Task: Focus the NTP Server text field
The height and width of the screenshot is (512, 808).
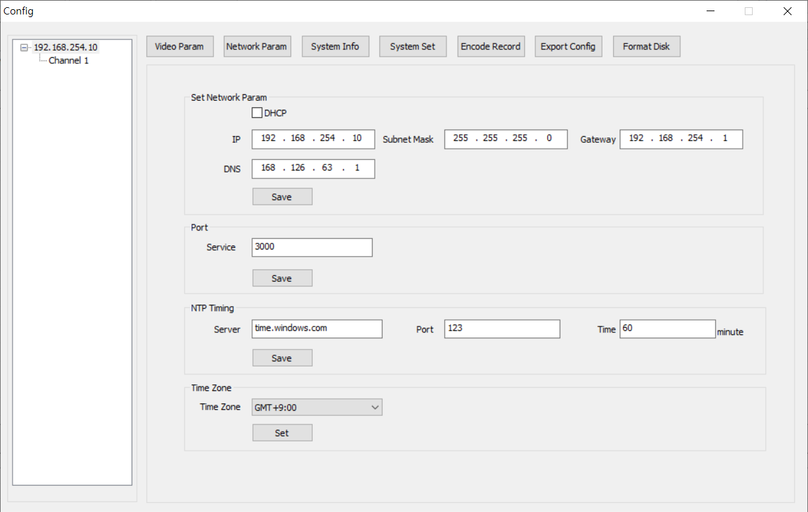Action: 317,328
